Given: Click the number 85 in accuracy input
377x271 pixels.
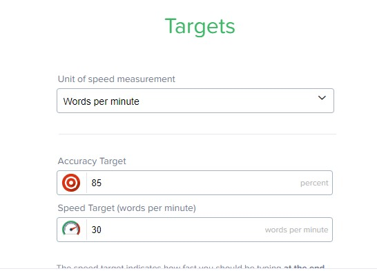Looking at the screenshot, I should (97, 183).
